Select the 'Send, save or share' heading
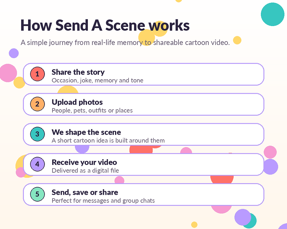This screenshot has height=229, width=287. (85, 192)
